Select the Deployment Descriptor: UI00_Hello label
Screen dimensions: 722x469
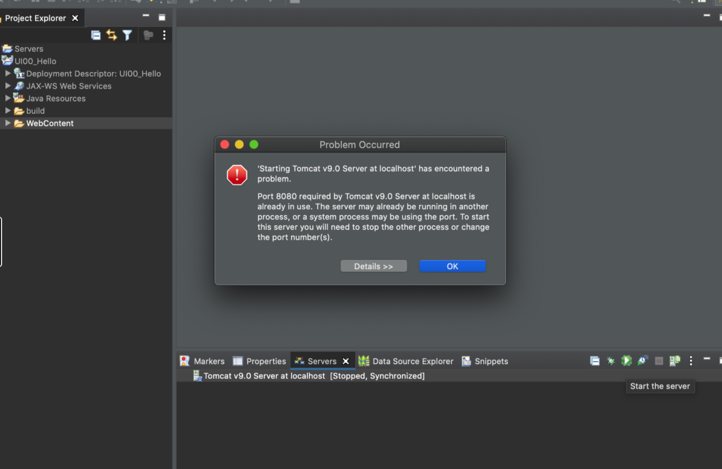pyautogui.click(x=94, y=74)
